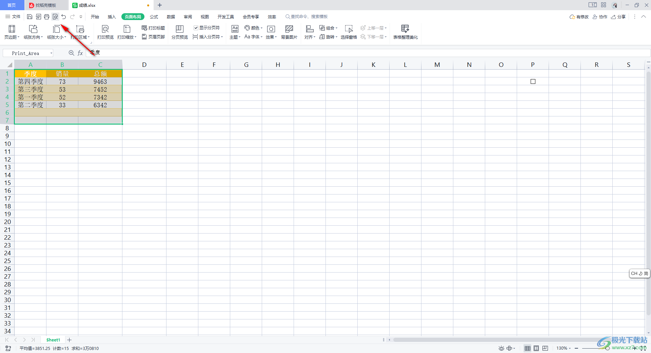This screenshot has height=353, width=651.
Task: Open the 文件 file menu
Action: tap(13, 17)
